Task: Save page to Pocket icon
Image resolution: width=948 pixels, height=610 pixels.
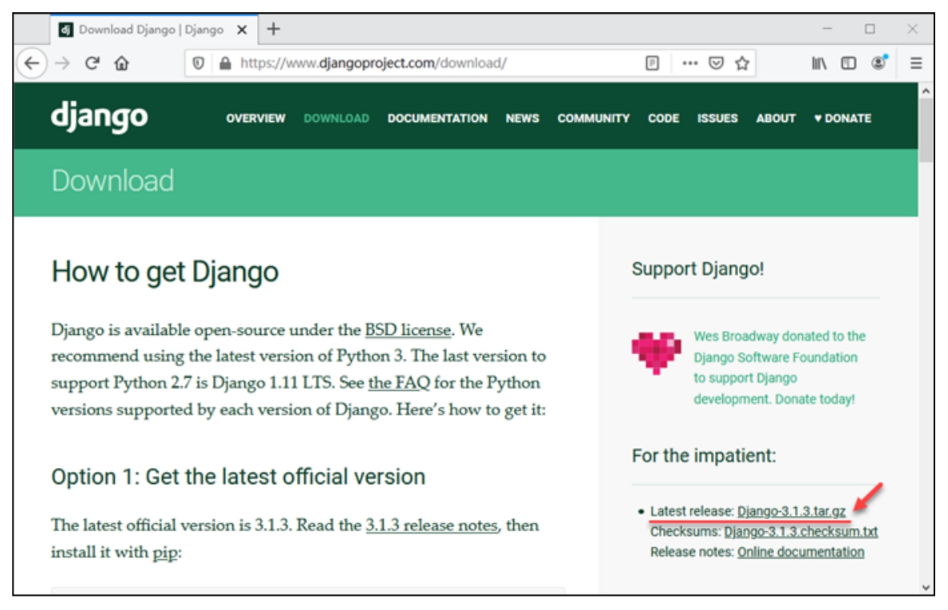Action: (716, 63)
